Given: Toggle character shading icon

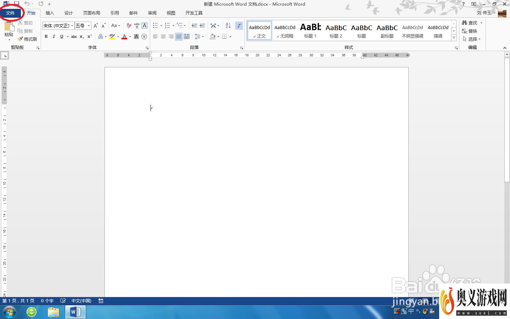Looking at the screenshot, I should tap(136, 37).
